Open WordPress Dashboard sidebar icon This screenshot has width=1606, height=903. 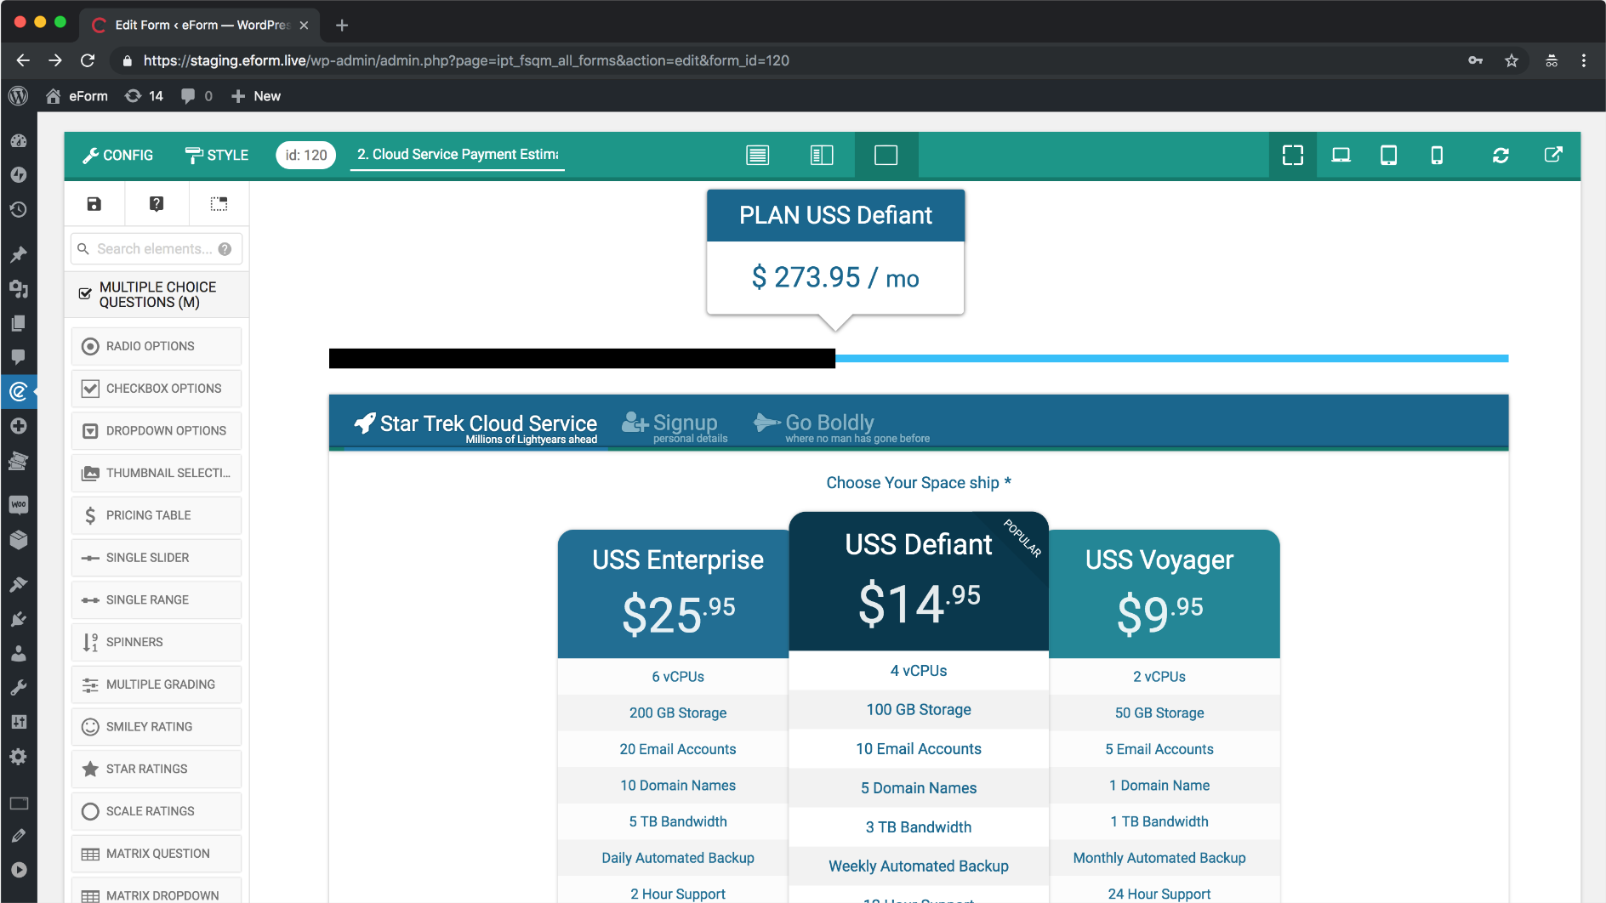point(19,141)
